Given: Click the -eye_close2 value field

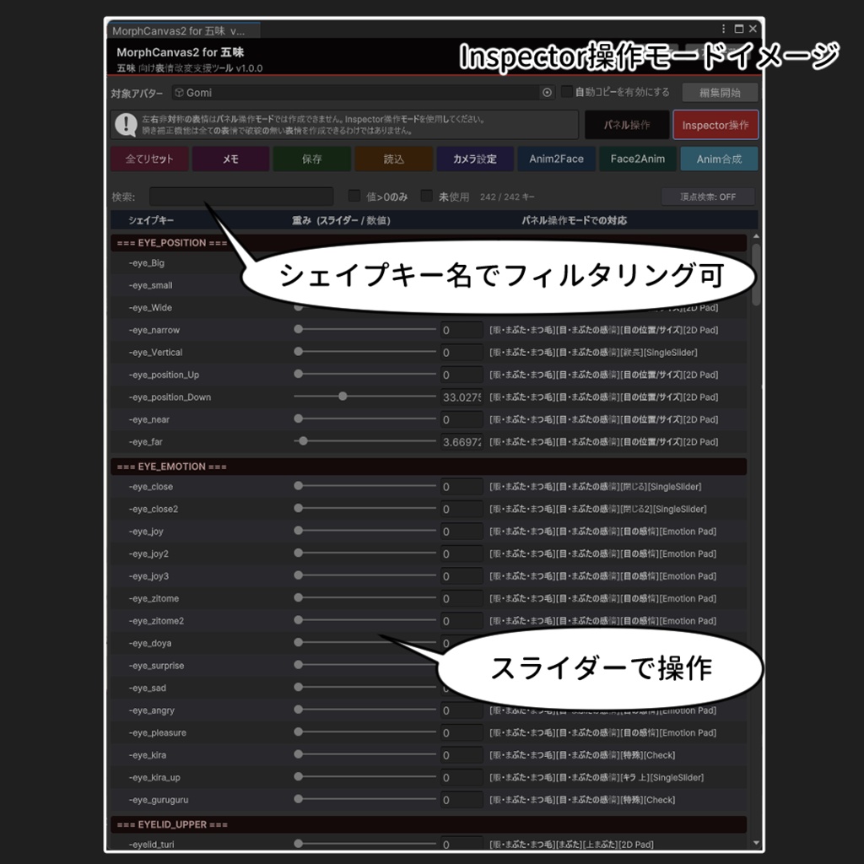Looking at the screenshot, I should click(462, 509).
